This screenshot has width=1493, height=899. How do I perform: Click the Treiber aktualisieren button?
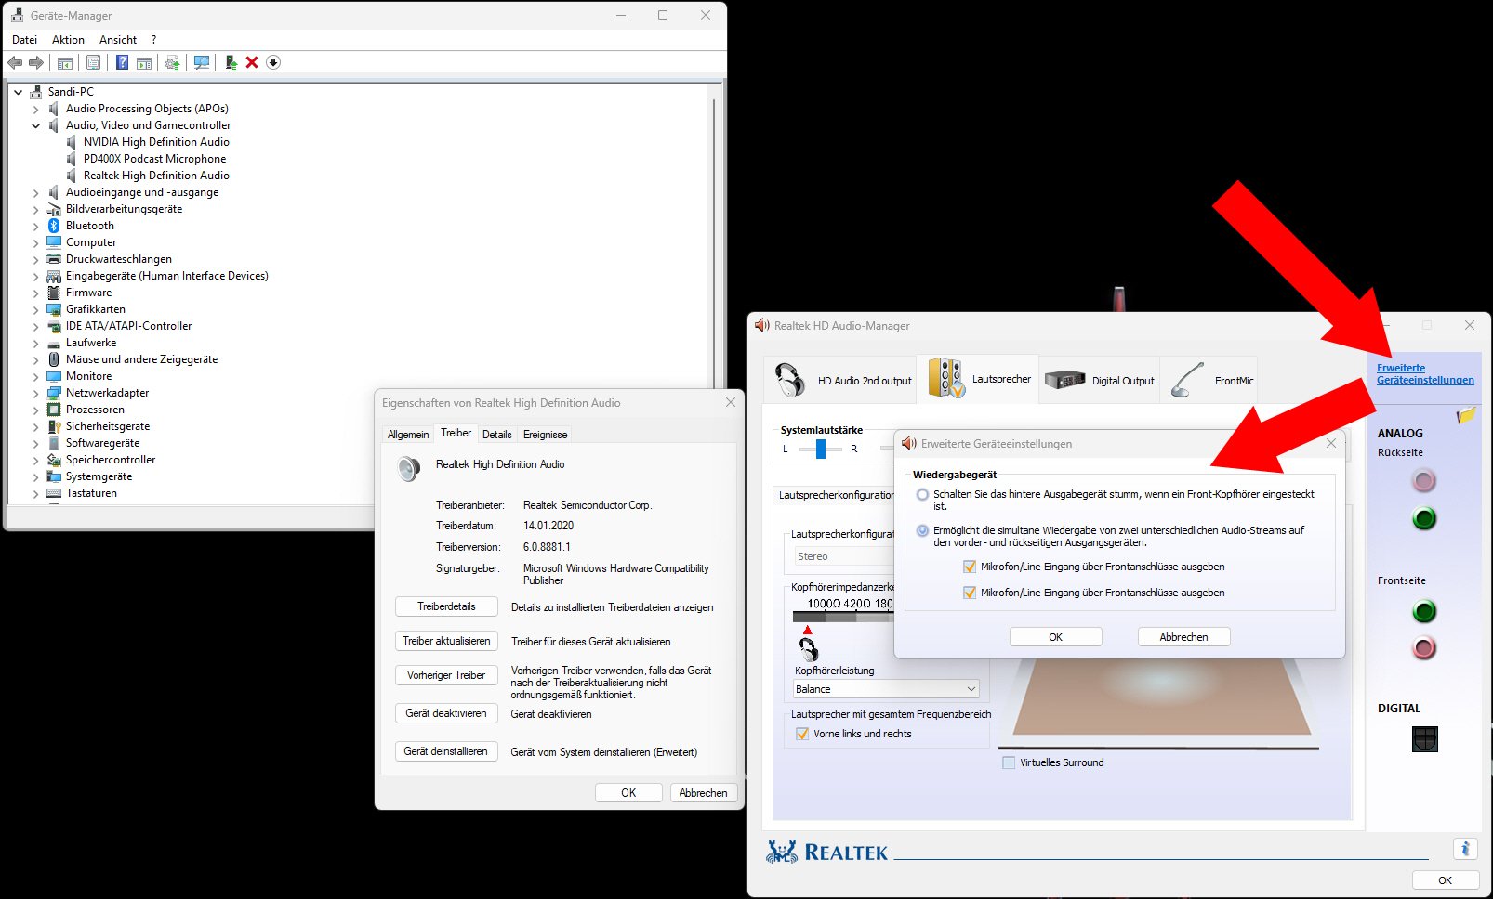click(x=446, y=641)
